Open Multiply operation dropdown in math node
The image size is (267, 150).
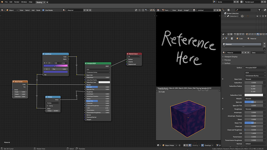(x=53, y=103)
